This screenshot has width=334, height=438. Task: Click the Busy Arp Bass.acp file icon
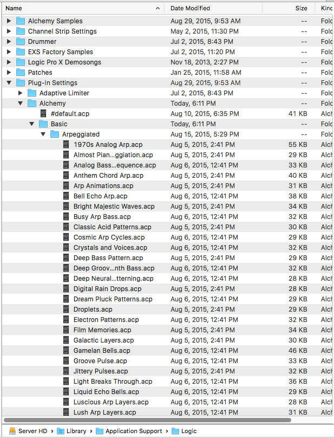pyautogui.click(x=66, y=217)
